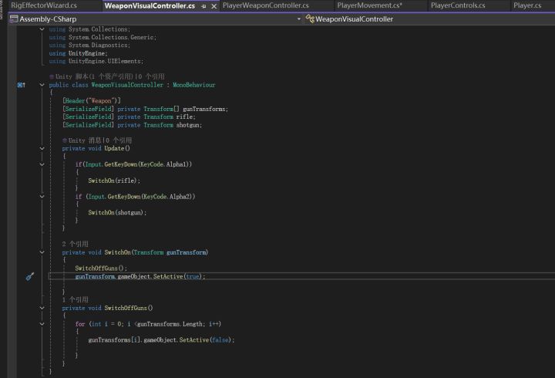Open the references CodeLens above SwitchOffGuns
Screen dimensions: 555x378
coord(75,299)
